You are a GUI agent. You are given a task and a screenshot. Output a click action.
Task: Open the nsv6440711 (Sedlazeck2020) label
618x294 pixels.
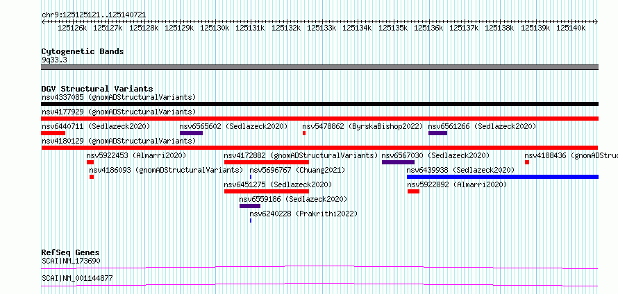click(x=96, y=126)
